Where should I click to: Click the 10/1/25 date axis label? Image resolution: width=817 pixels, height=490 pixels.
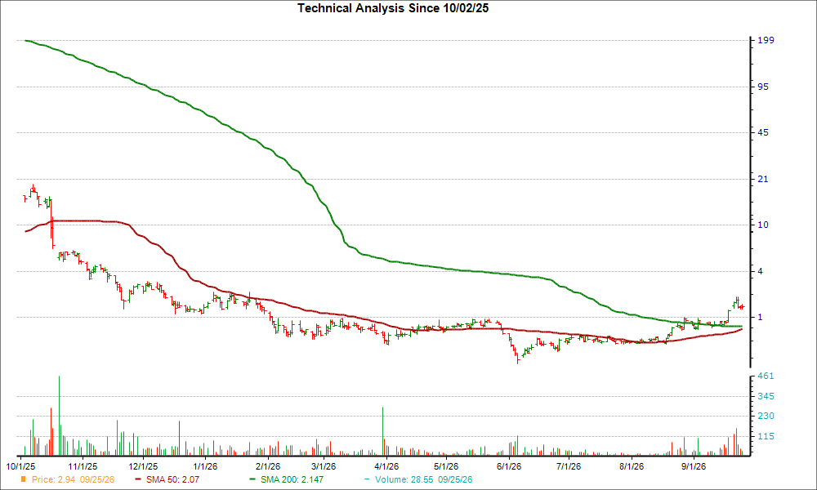(x=21, y=466)
